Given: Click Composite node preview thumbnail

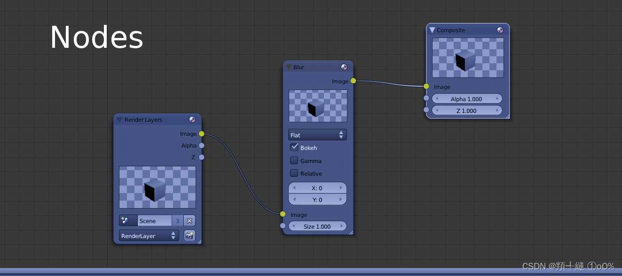Looking at the screenshot, I should 468,58.
